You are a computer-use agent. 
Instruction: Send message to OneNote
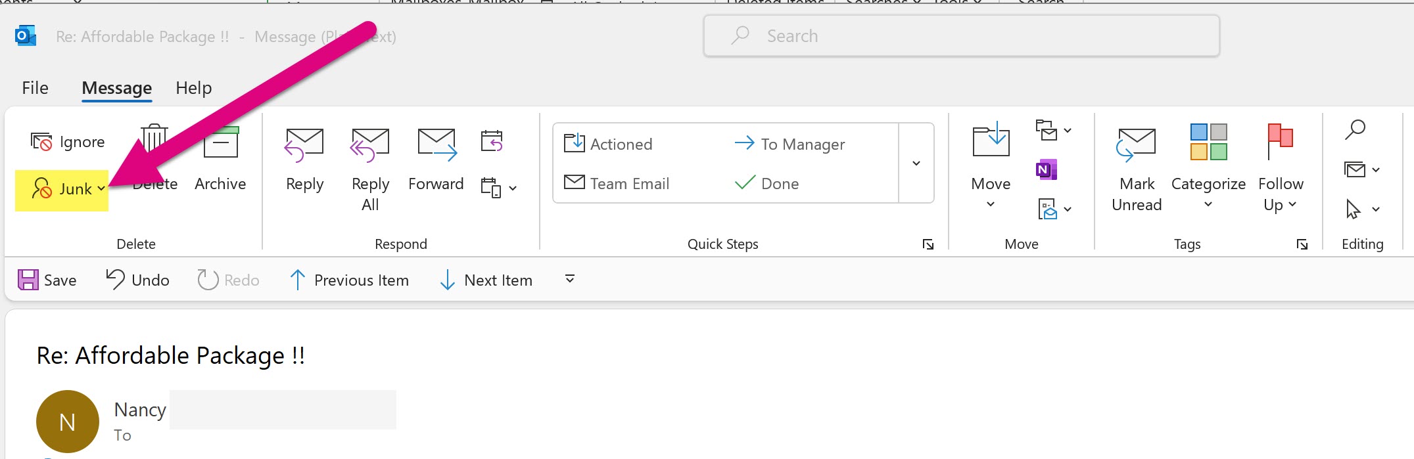(1046, 170)
